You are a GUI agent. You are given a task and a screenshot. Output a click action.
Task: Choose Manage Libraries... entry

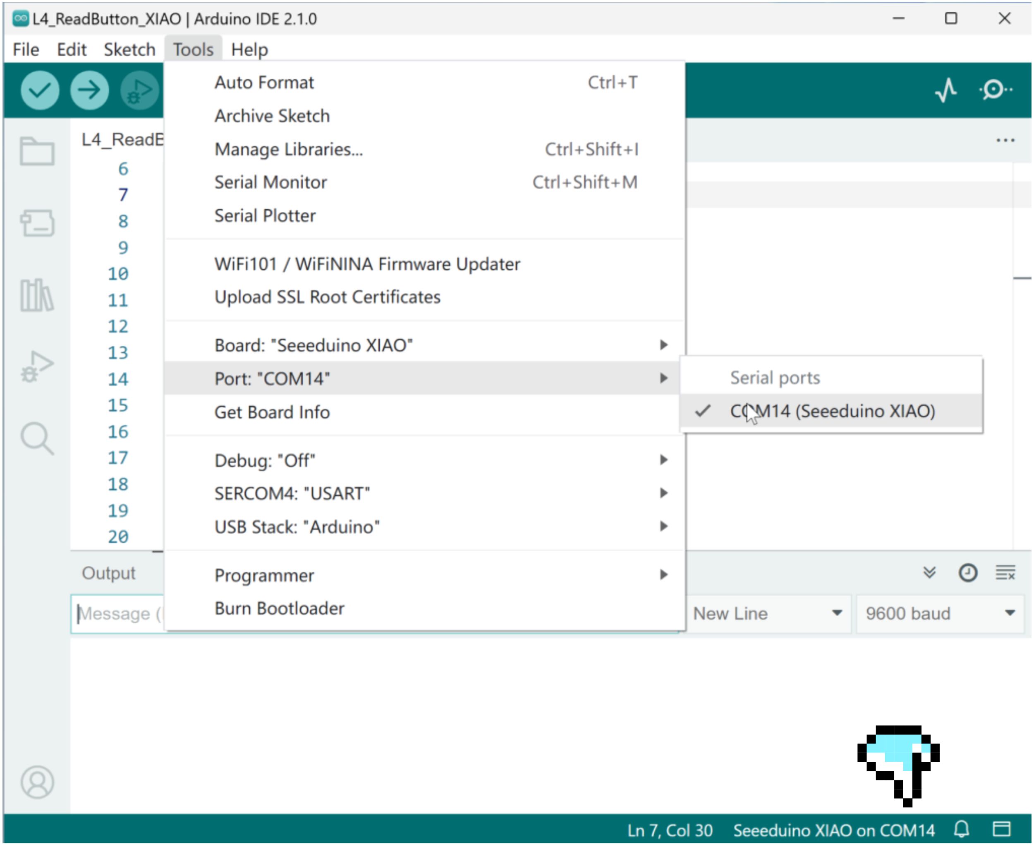click(424, 149)
